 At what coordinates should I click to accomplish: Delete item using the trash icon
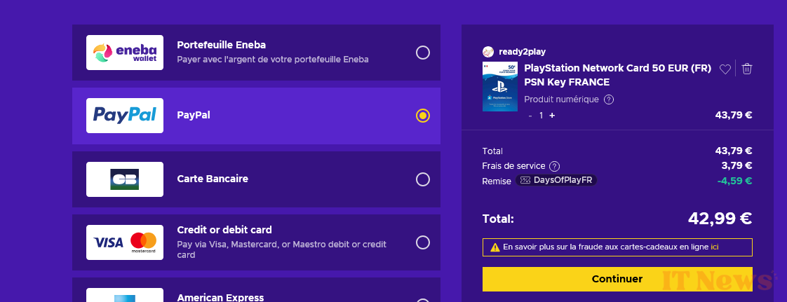[747, 69]
